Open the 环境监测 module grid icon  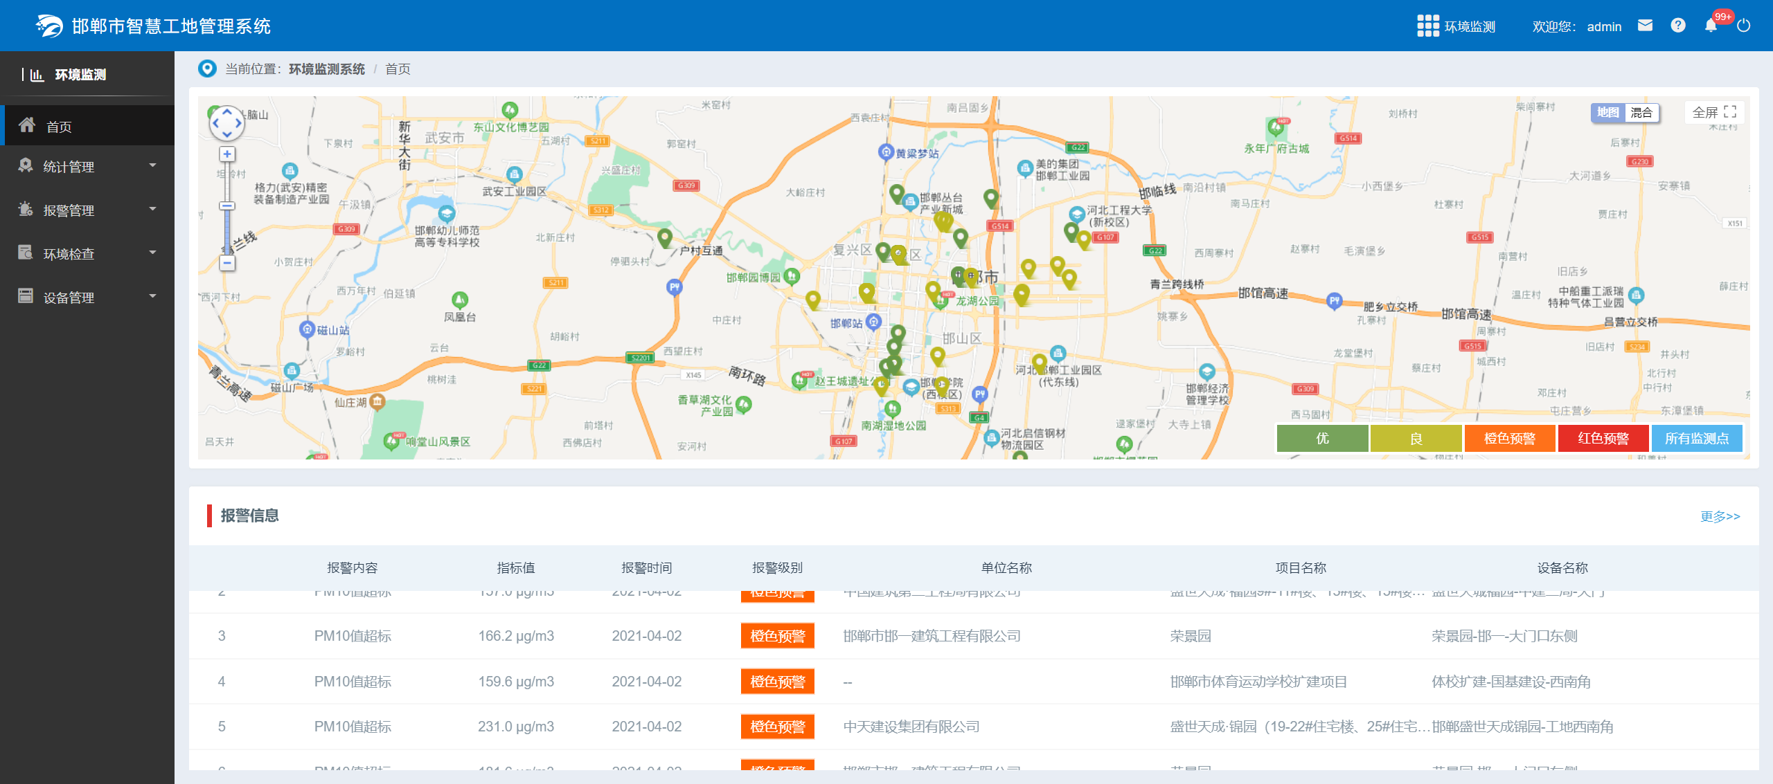coord(1427,26)
